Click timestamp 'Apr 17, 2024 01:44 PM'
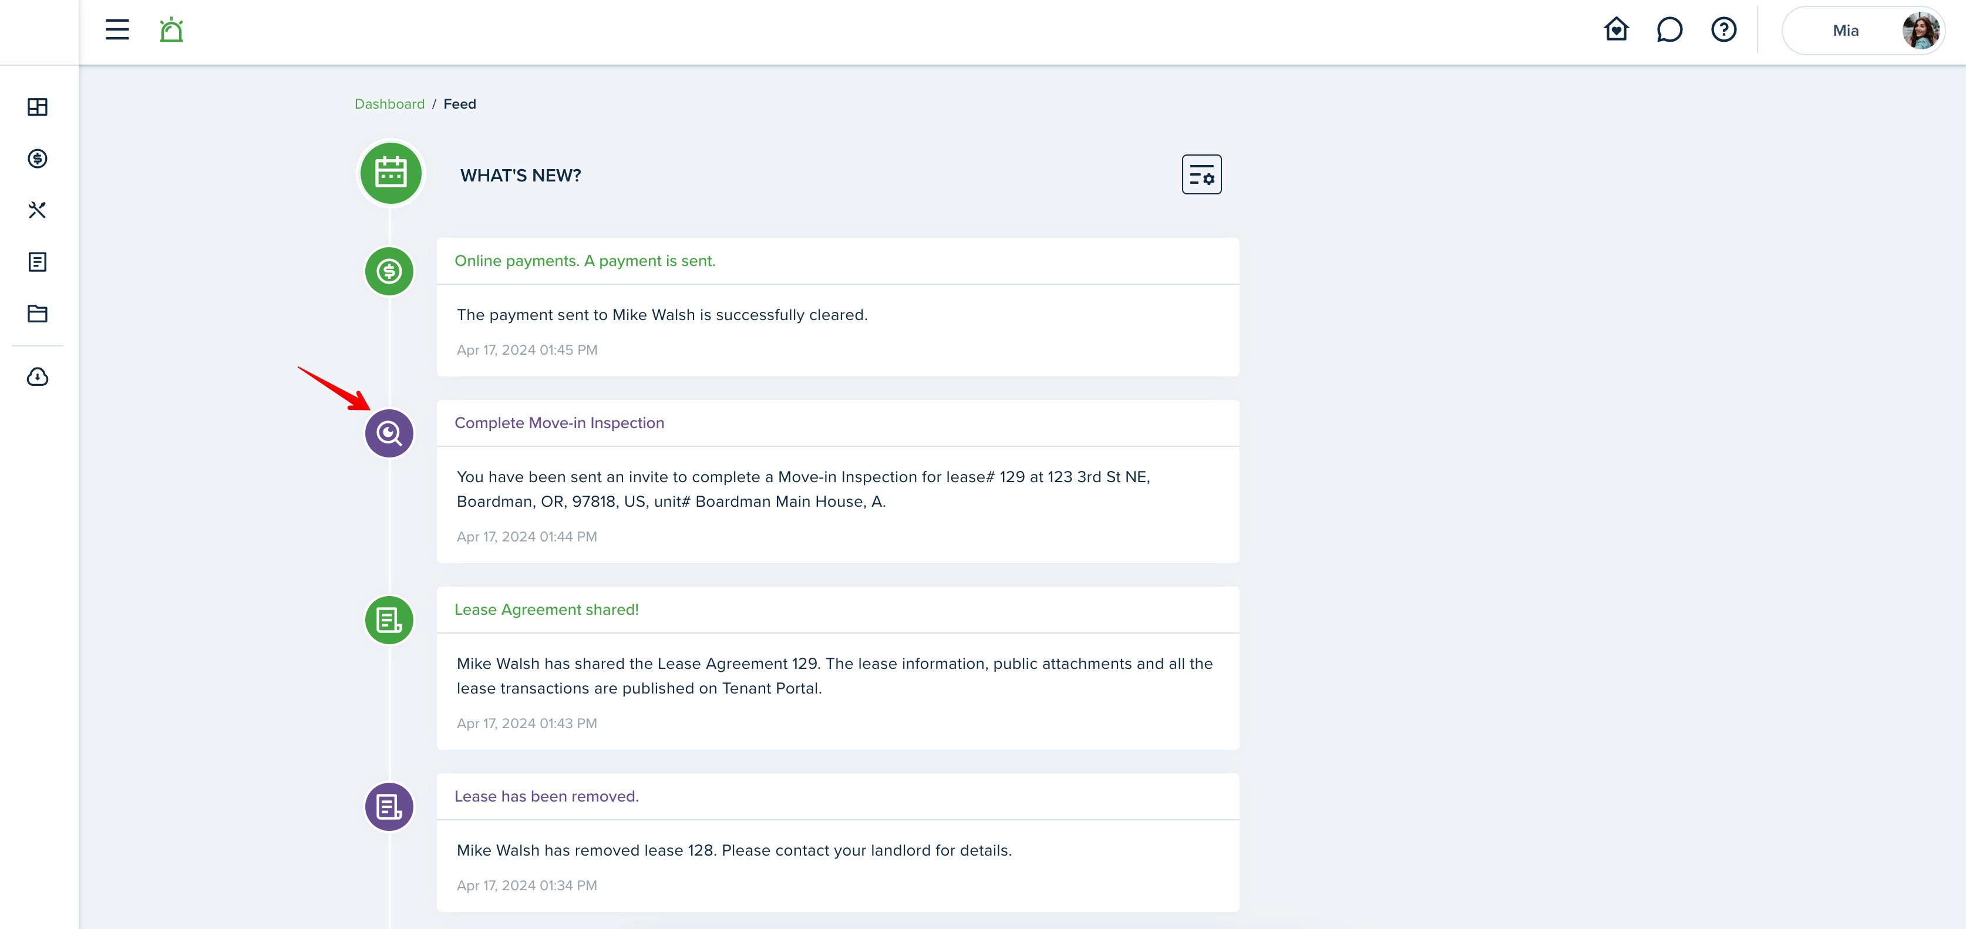Screen dimensions: 1966x929 tap(527, 537)
